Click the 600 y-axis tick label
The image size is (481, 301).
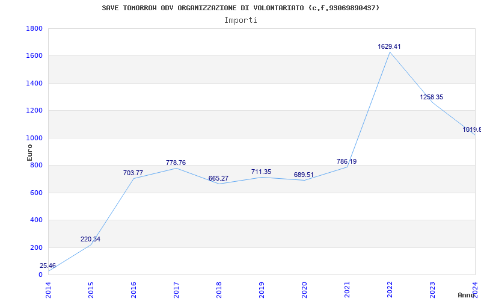(x=36, y=193)
